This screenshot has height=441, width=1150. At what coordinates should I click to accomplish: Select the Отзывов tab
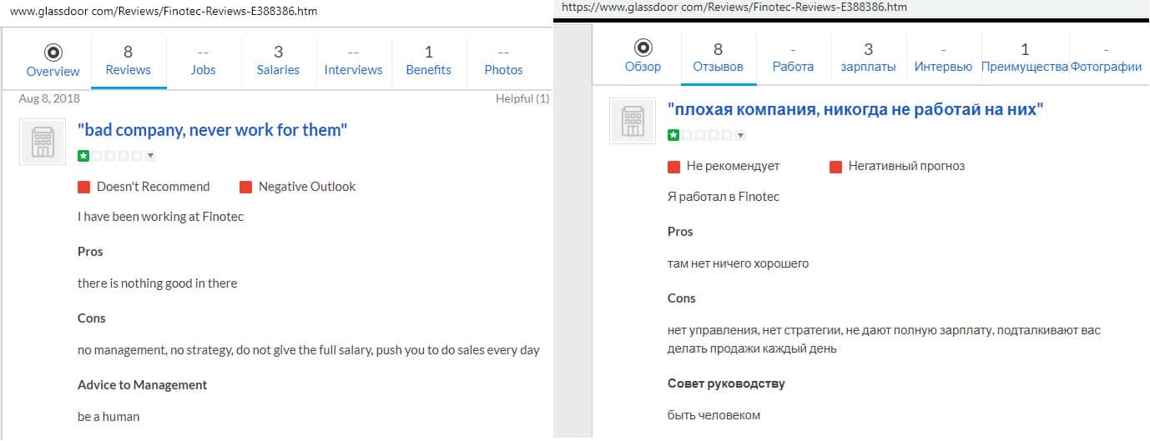[719, 57]
